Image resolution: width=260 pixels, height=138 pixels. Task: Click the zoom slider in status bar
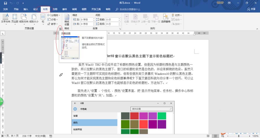239,136
